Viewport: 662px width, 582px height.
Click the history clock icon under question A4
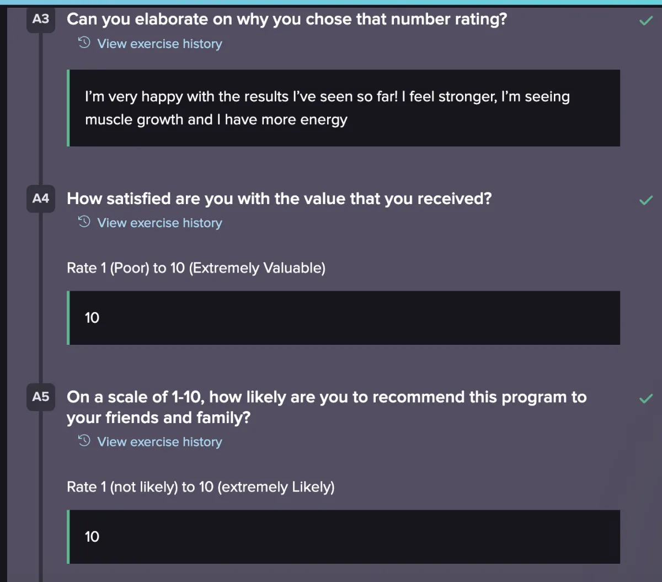[84, 222]
